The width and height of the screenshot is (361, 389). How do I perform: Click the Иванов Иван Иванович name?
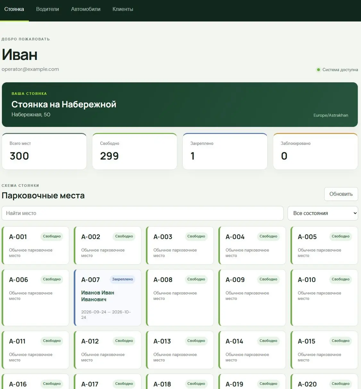coord(98,296)
